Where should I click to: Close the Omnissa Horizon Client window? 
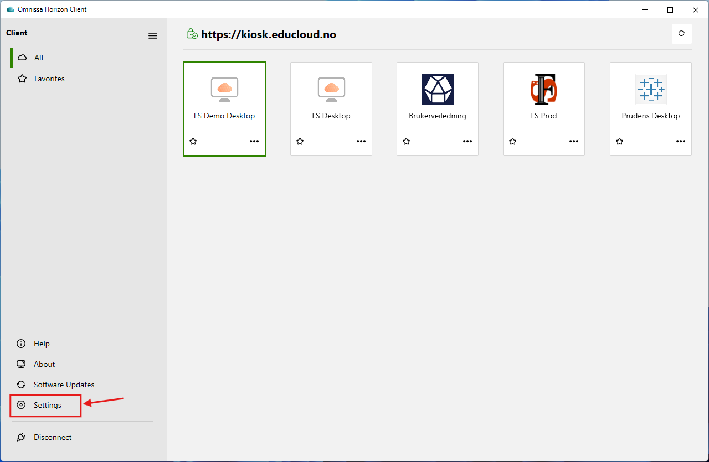point(696,9)
